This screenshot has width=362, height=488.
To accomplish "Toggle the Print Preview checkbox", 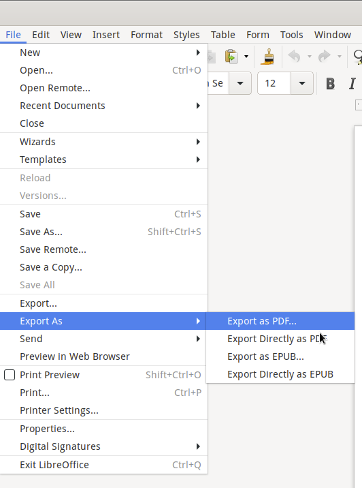I will pyautogui.click(x=10, y=375).
